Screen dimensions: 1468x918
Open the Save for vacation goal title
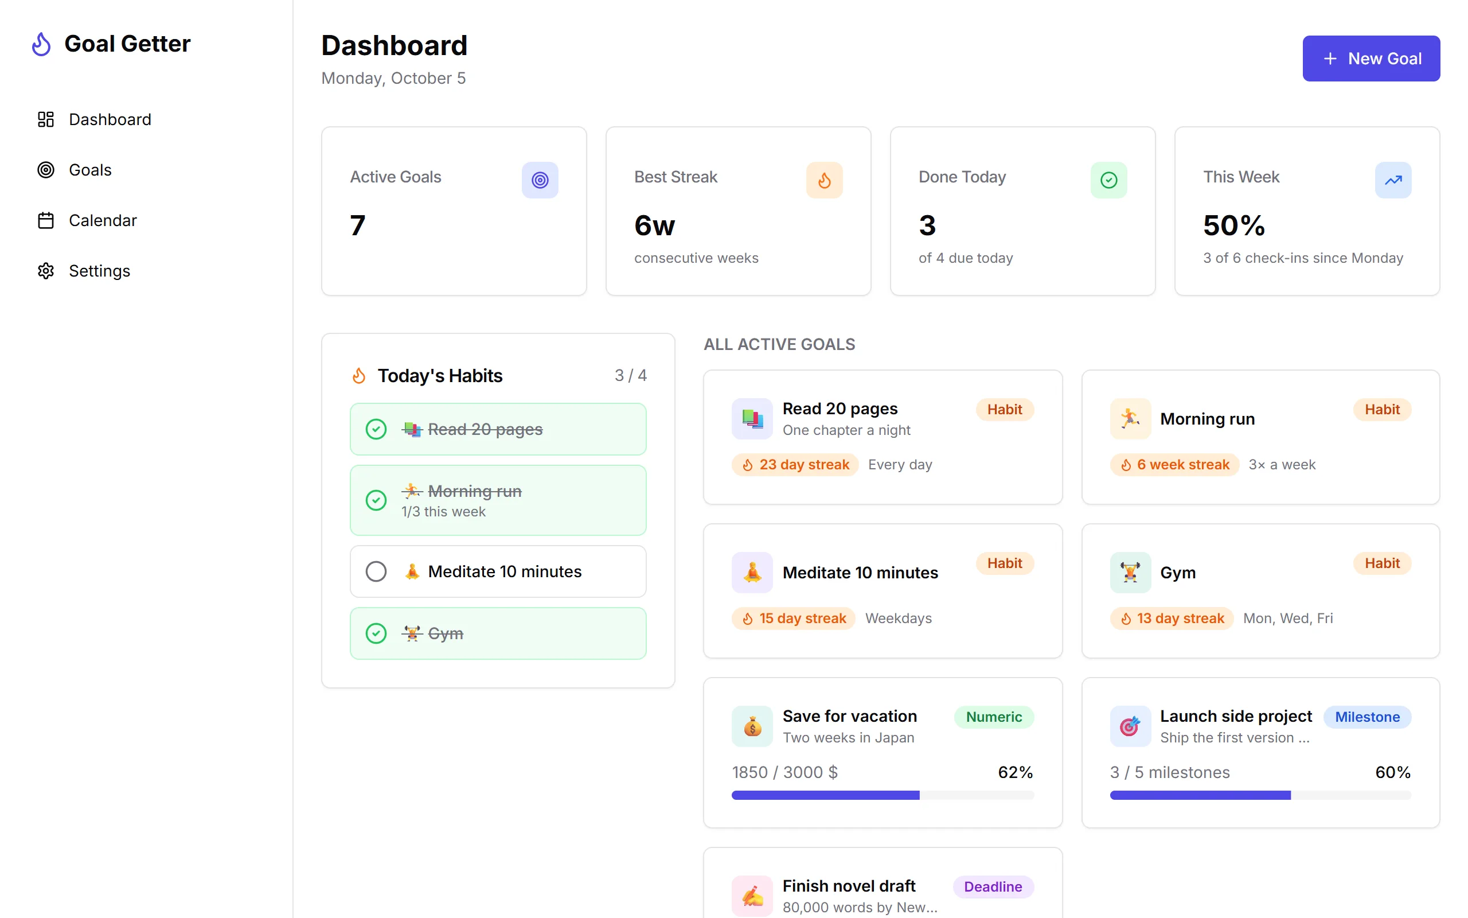pyautogui.click(x=849, y=717)
